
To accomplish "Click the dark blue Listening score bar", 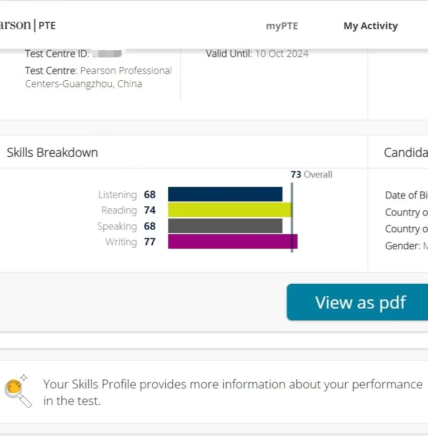I will pyautogui.click(x=225, y=194).
